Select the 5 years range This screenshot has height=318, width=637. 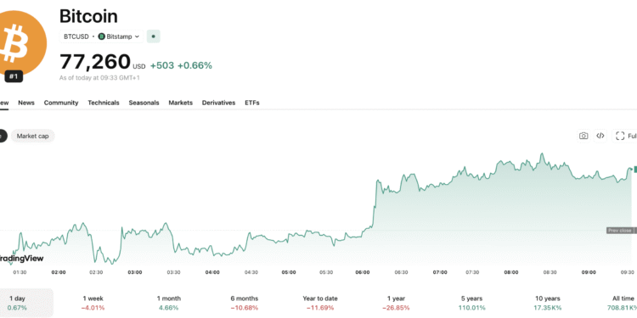[x=471, y=303]
